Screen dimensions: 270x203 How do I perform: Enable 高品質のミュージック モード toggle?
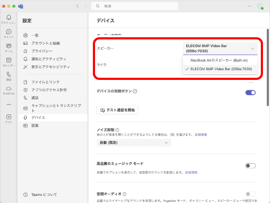click(x=251, y=166)
